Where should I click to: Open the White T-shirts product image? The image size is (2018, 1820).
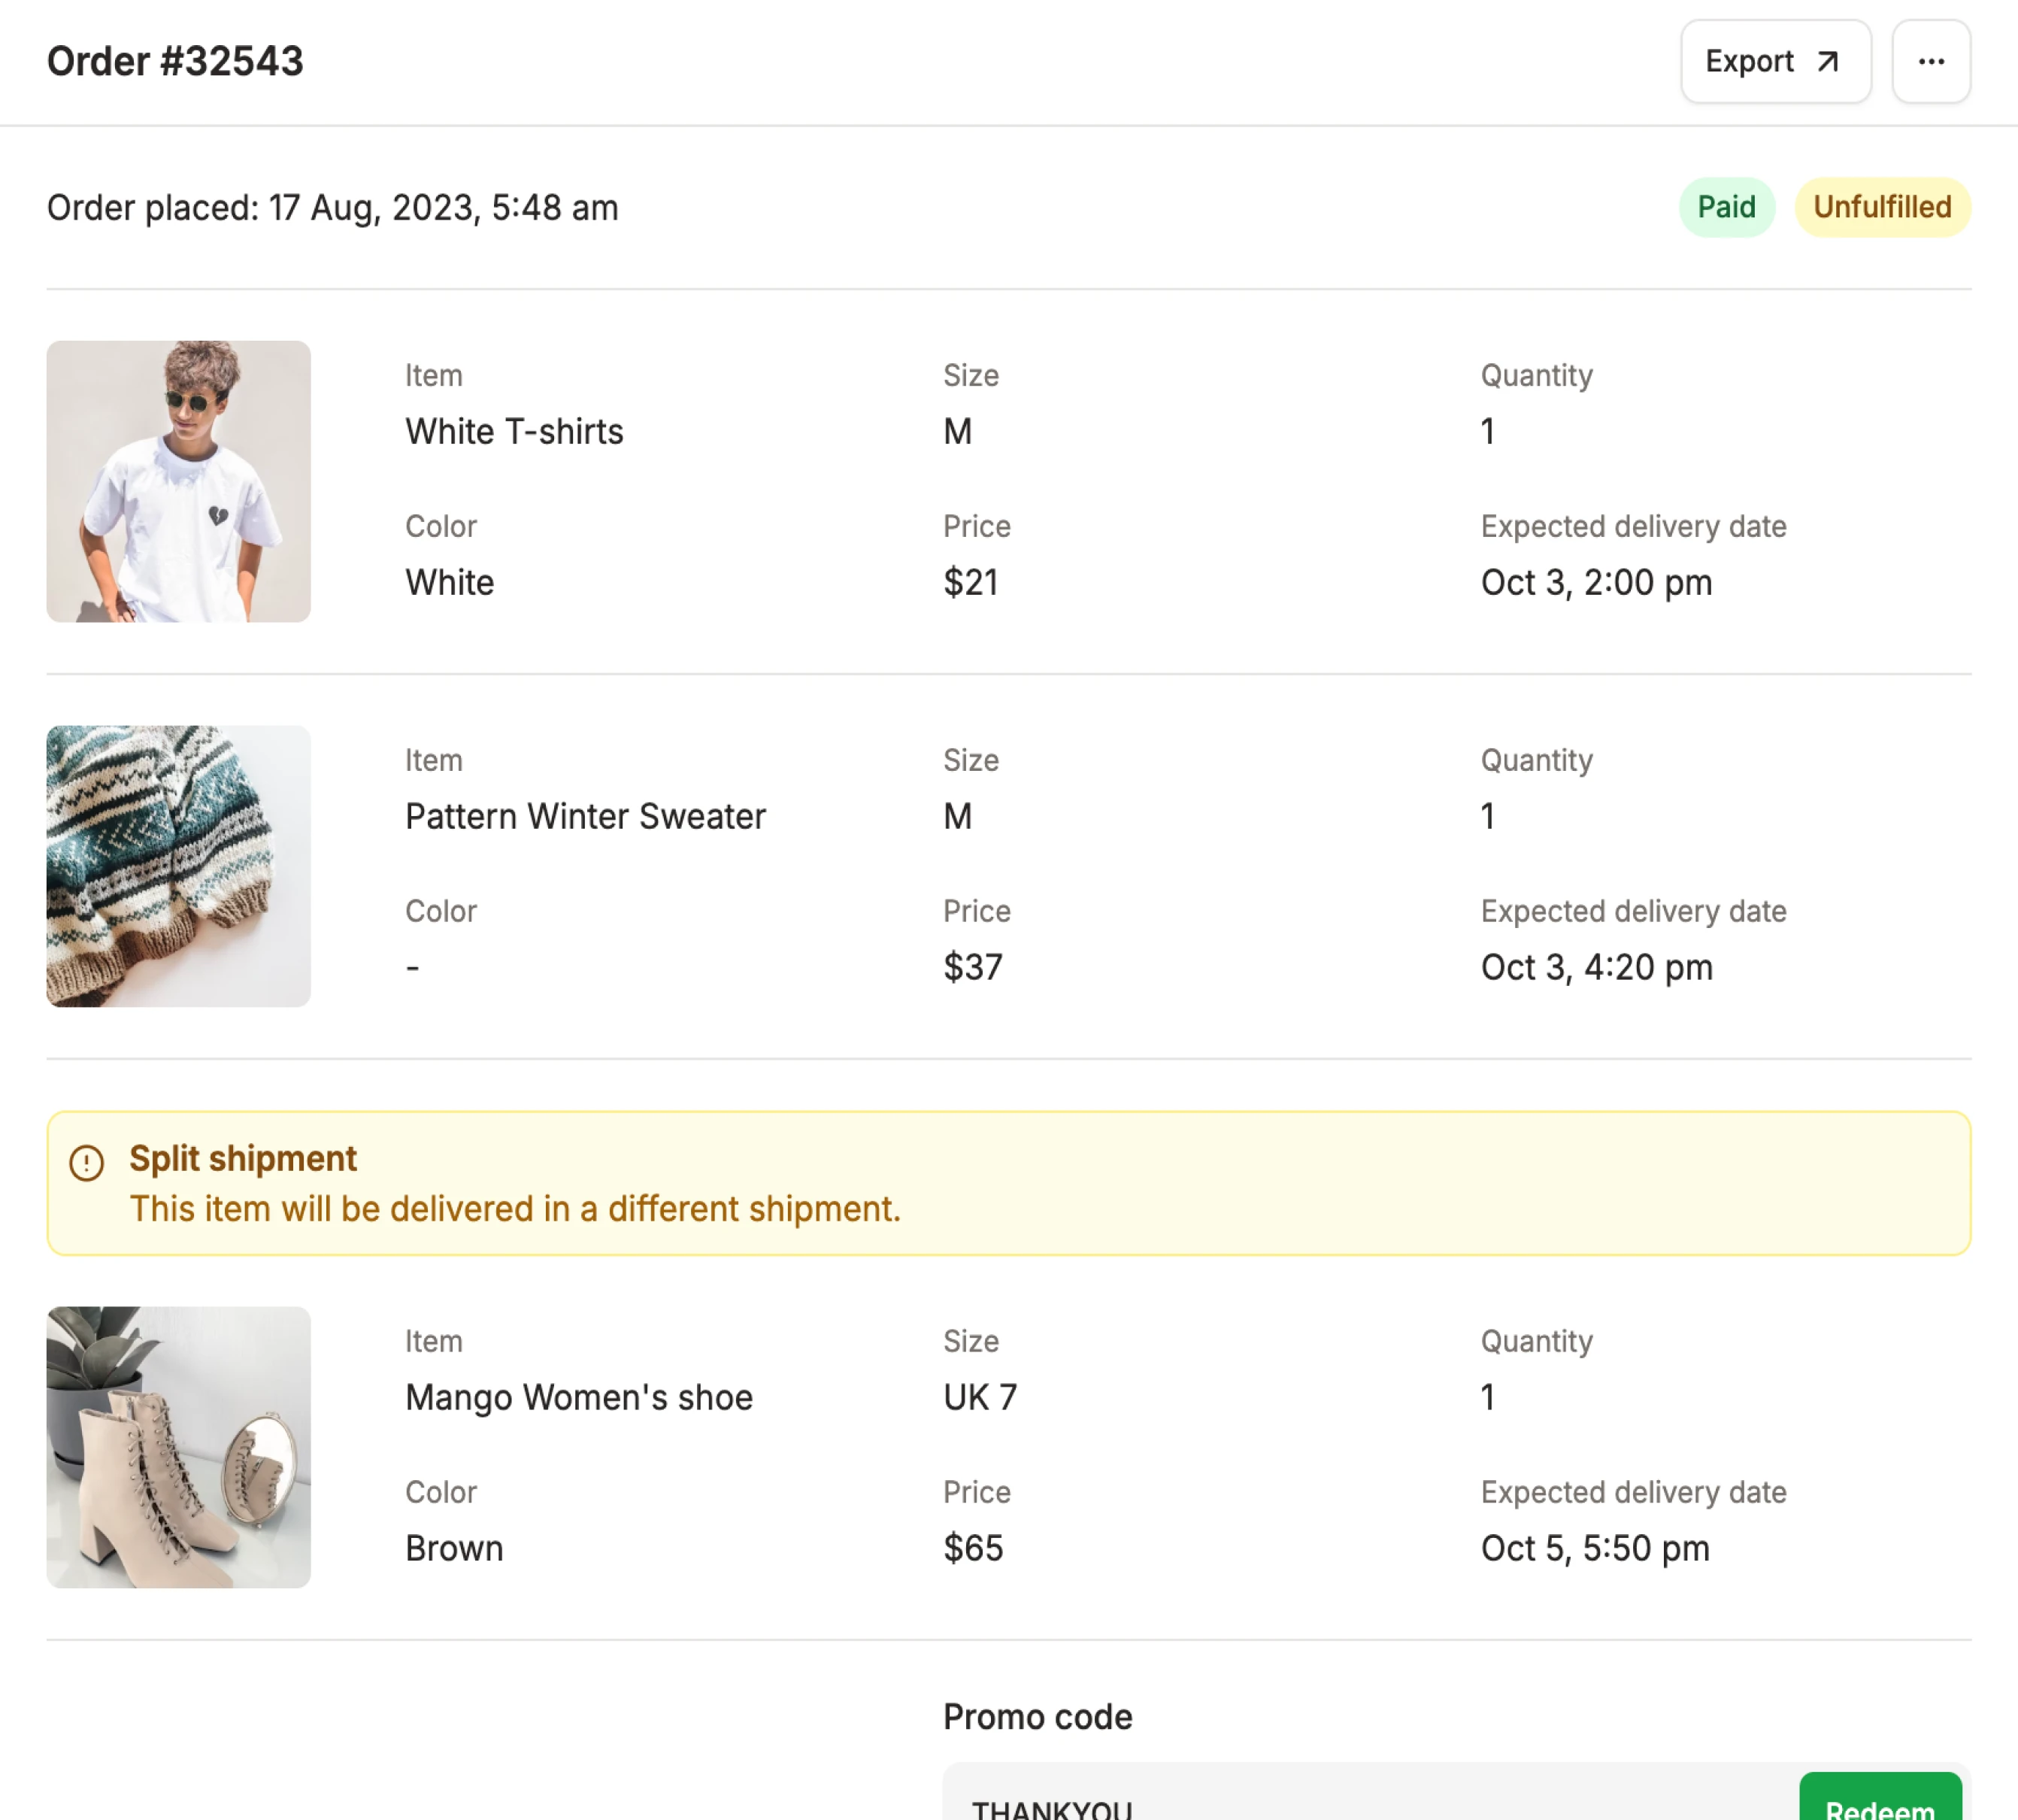179,481
